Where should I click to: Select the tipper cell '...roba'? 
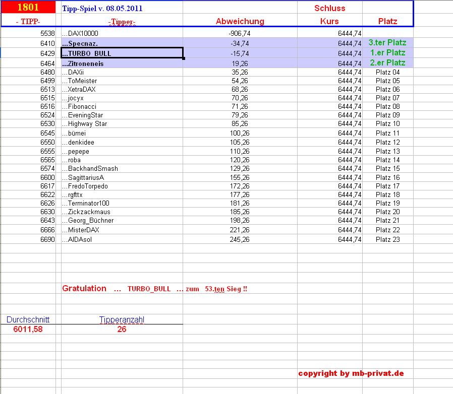[122, 160]
